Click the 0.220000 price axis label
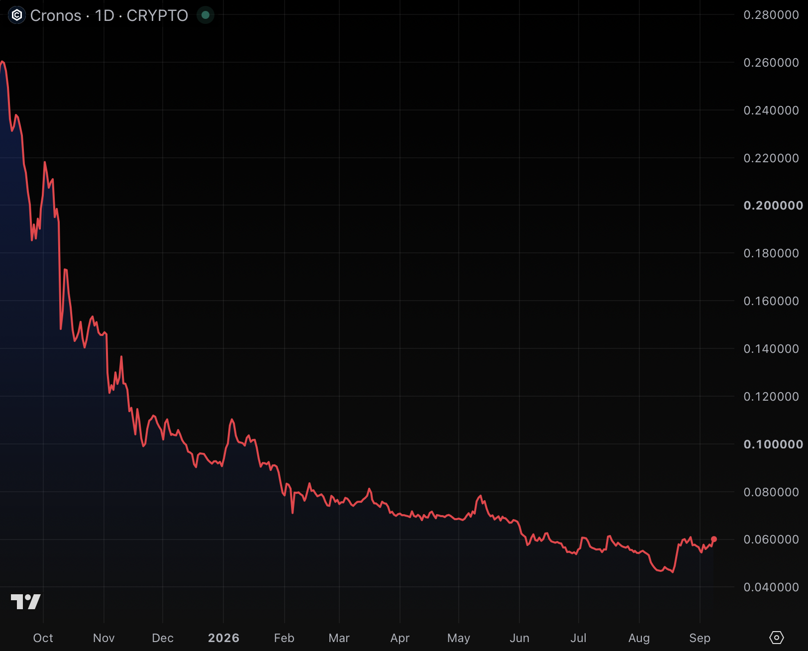 pyautogui.click(x=771, y=158)
